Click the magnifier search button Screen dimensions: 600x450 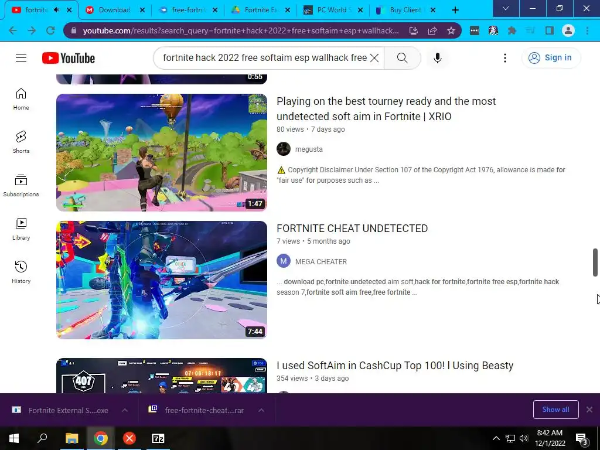pyautogui.click(x=402, y=58)
